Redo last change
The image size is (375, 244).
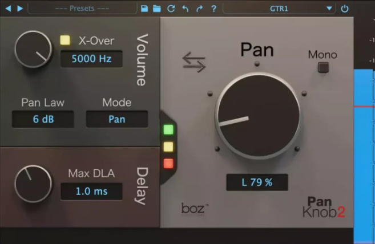click(199, 9)
